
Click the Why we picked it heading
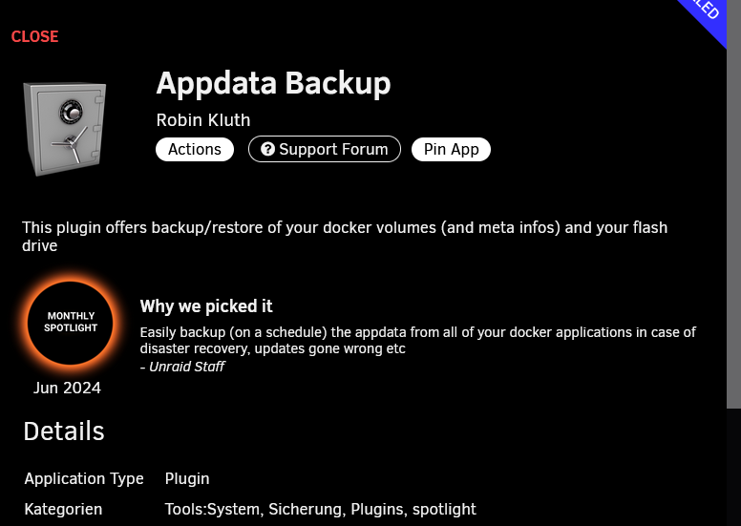tap(206, 305)
